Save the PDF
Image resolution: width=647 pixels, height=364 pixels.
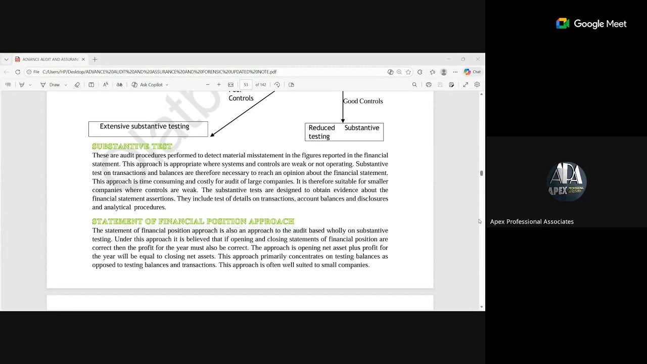pos(440,84)
